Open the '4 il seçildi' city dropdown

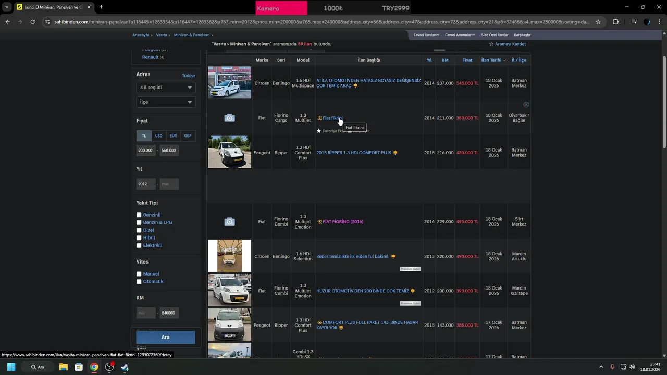click(166, 87)
